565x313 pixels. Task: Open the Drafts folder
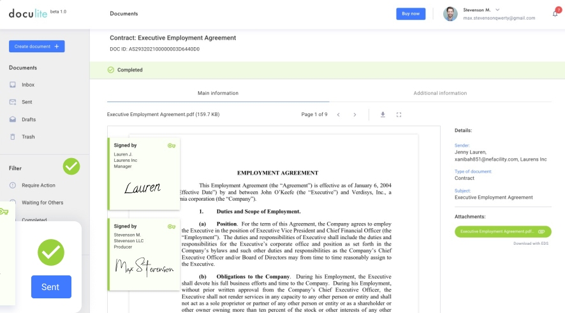point(28,120)
